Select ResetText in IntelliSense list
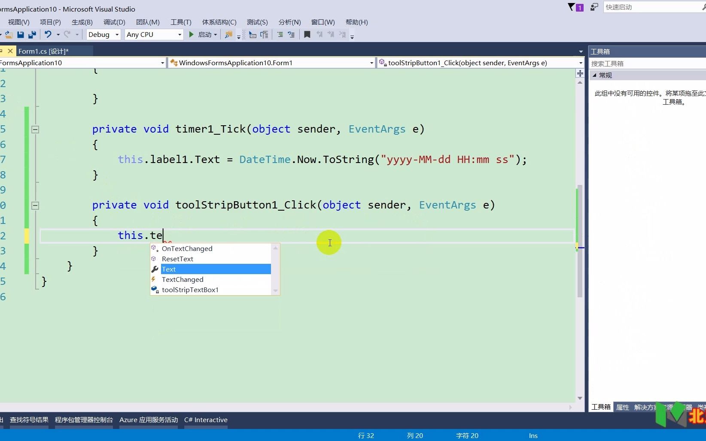The image size is (706, 441). 211,259
